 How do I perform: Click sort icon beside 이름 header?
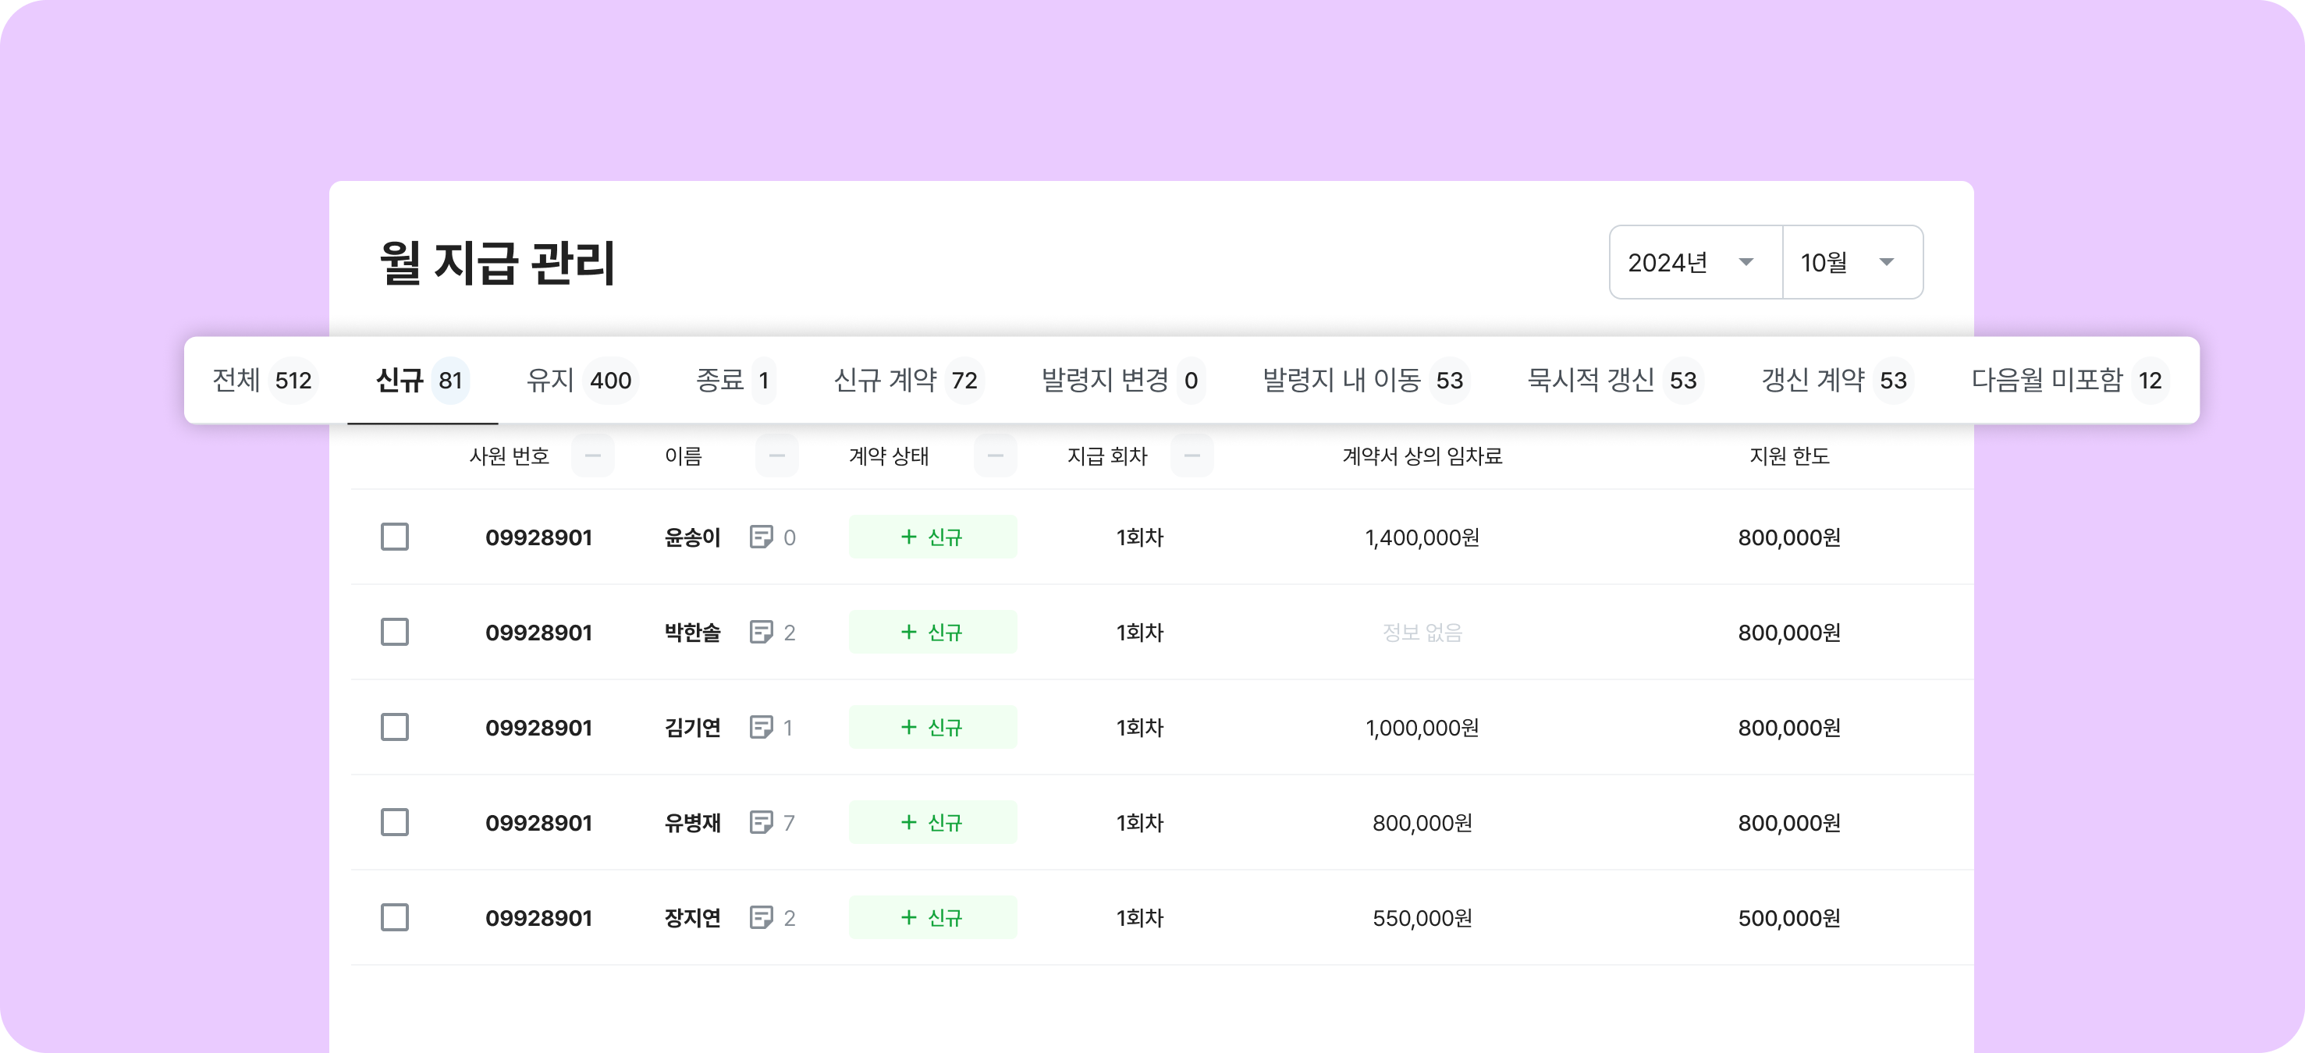click(x=776, y=456)
